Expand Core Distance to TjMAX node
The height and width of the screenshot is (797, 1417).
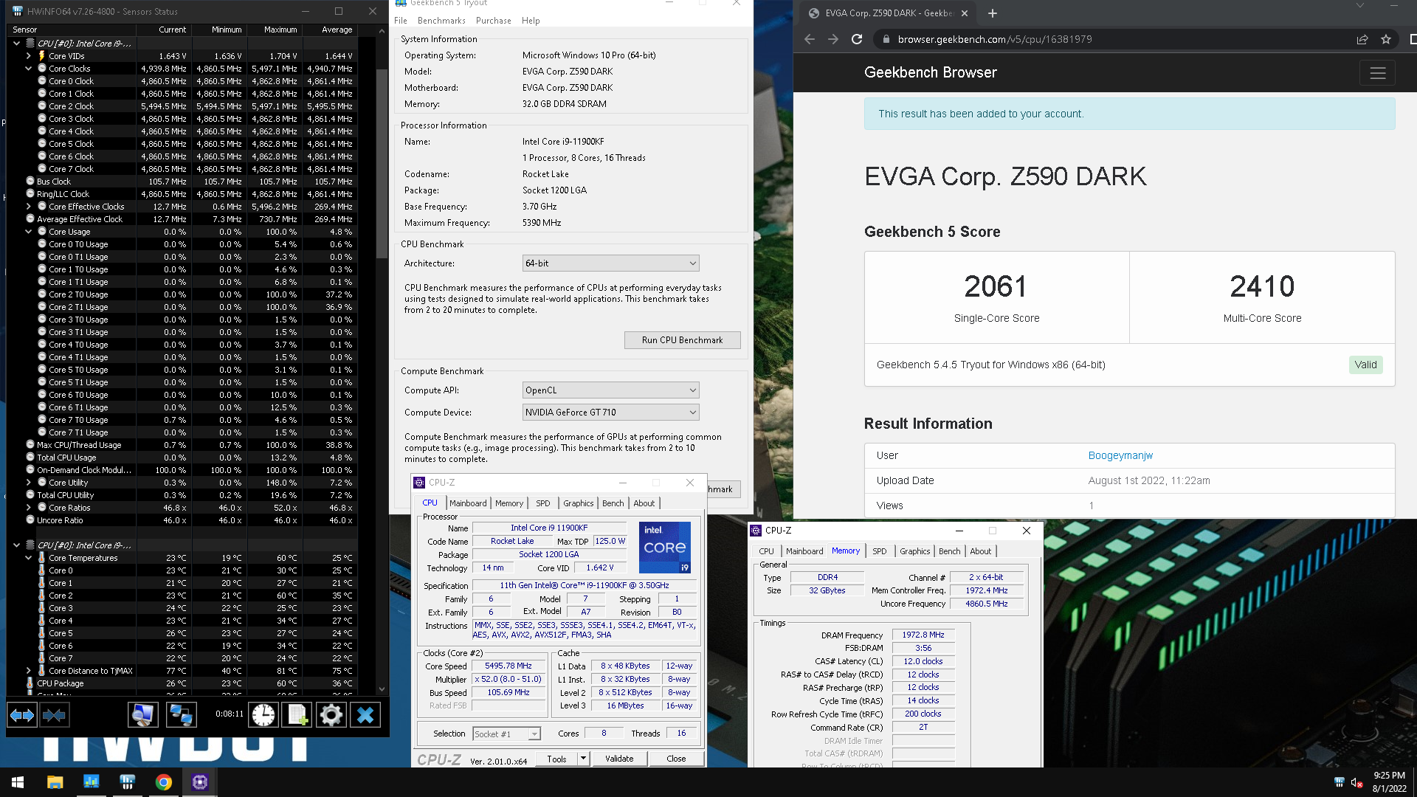[x=29, y=671]
